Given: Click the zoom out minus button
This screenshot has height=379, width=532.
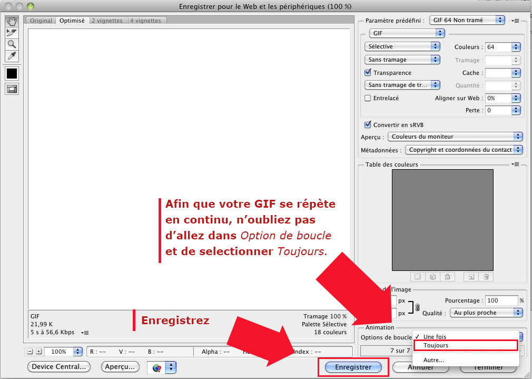Looking at the screenshot, I should [x=30, y=352].
